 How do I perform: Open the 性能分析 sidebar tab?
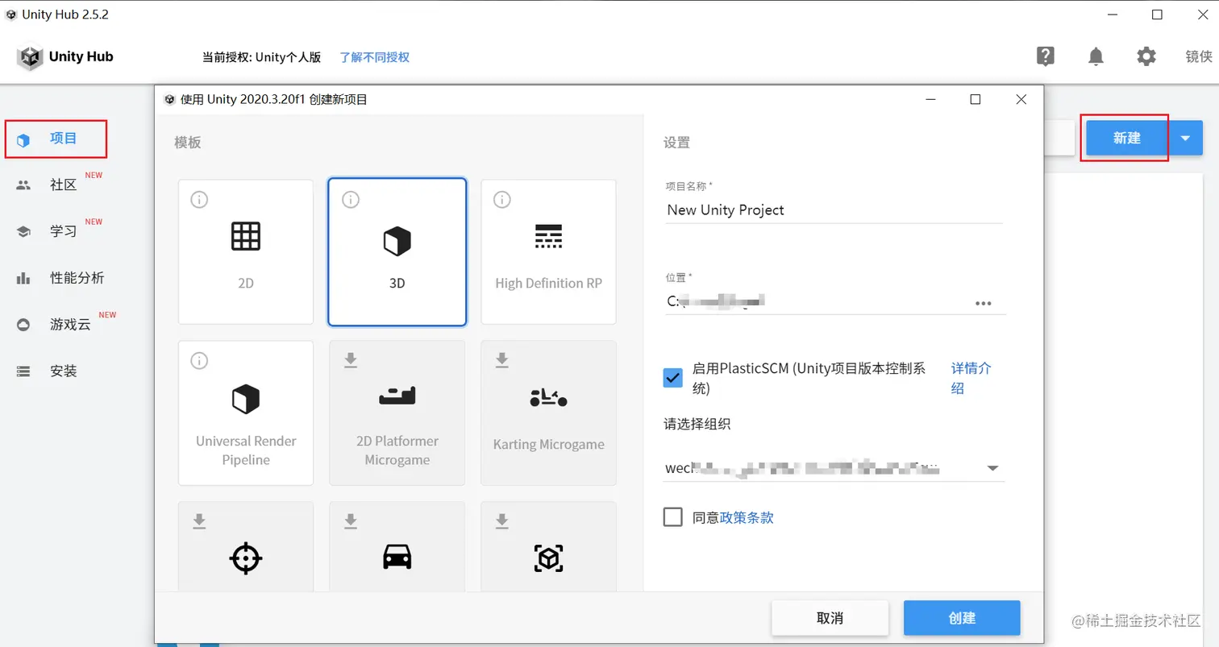tap(77, 278)
